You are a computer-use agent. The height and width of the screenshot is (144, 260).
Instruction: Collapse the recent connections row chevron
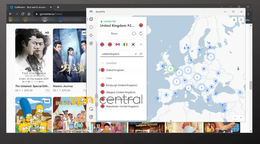coord(141,44)
